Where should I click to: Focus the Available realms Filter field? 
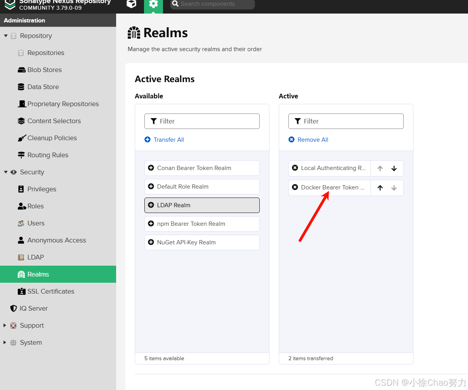tap(202, 121)
